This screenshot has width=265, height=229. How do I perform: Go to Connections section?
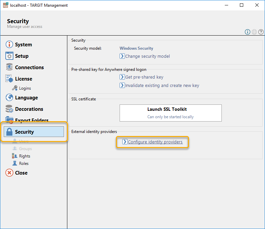click(29, 67)
